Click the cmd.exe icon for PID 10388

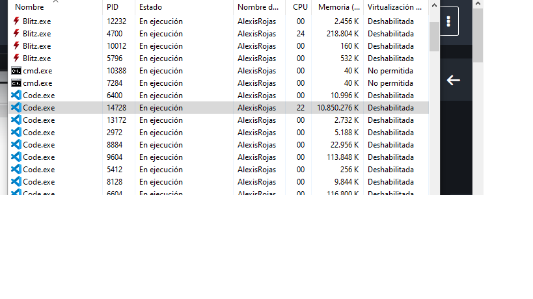[16, 71]
